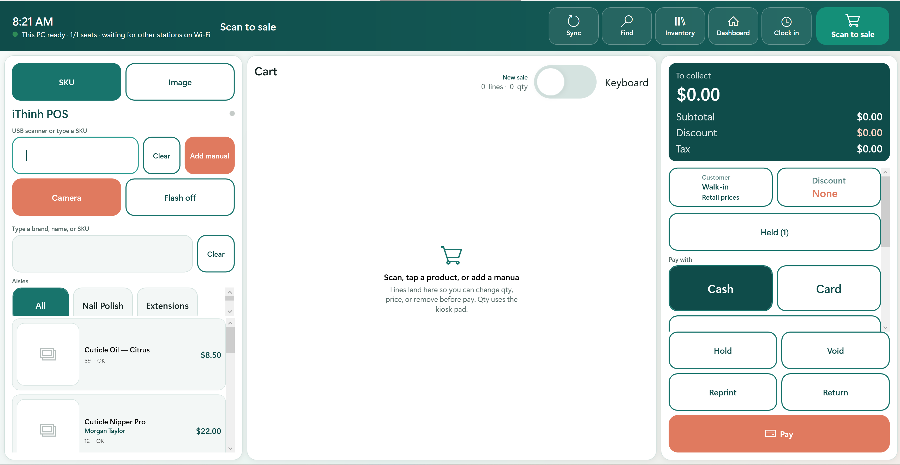This screenshot has height=465, width=900.
Task: Select Cash payment method
Action: click(721, 289)
